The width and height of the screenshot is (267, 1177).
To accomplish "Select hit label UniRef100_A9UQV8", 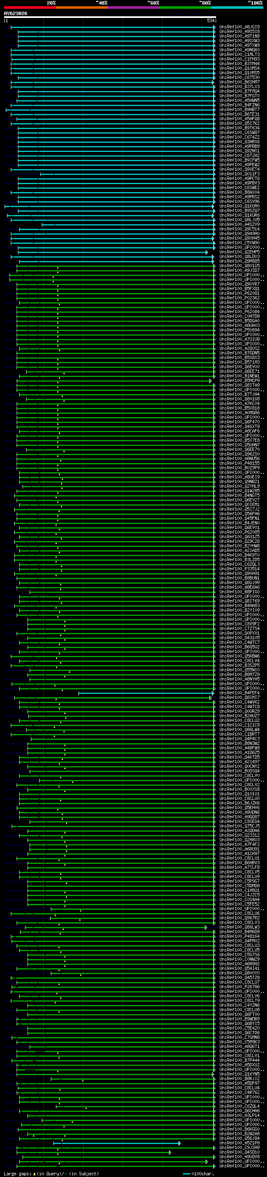I will click(x=239, y=1157).
